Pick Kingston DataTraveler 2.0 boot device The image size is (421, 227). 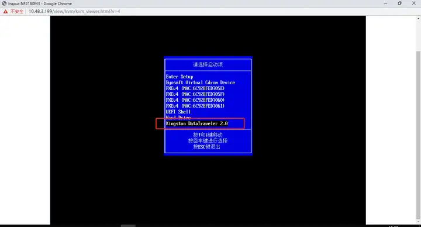[x=197, y=123]
